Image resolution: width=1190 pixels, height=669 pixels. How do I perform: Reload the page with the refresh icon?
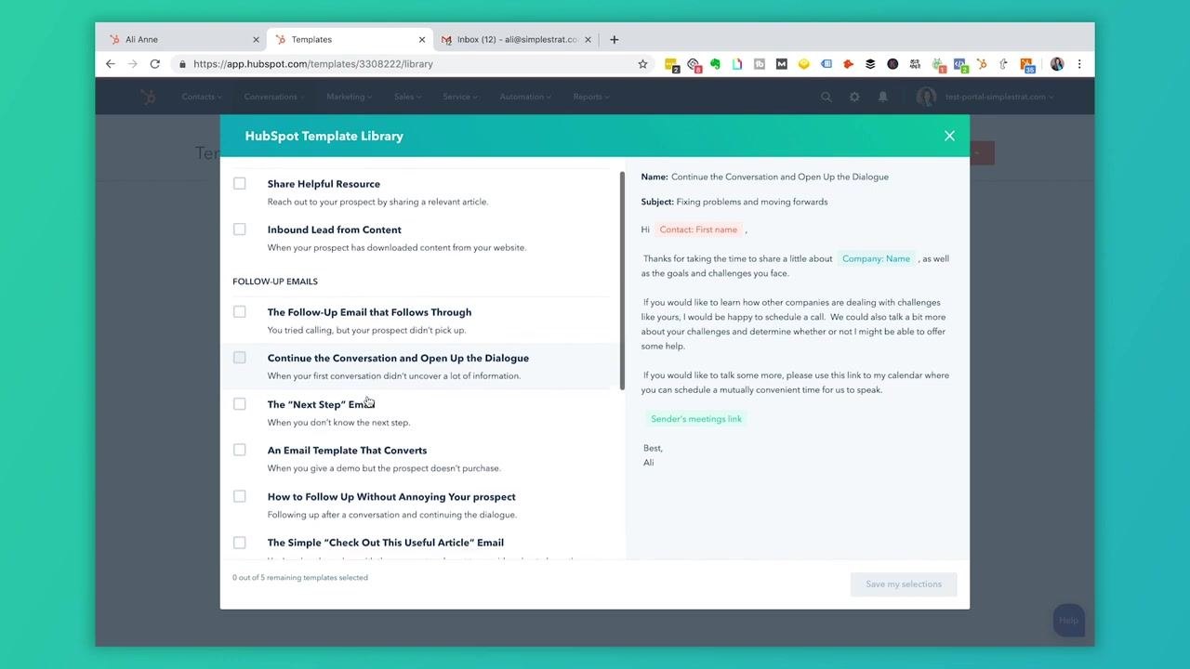155,64
